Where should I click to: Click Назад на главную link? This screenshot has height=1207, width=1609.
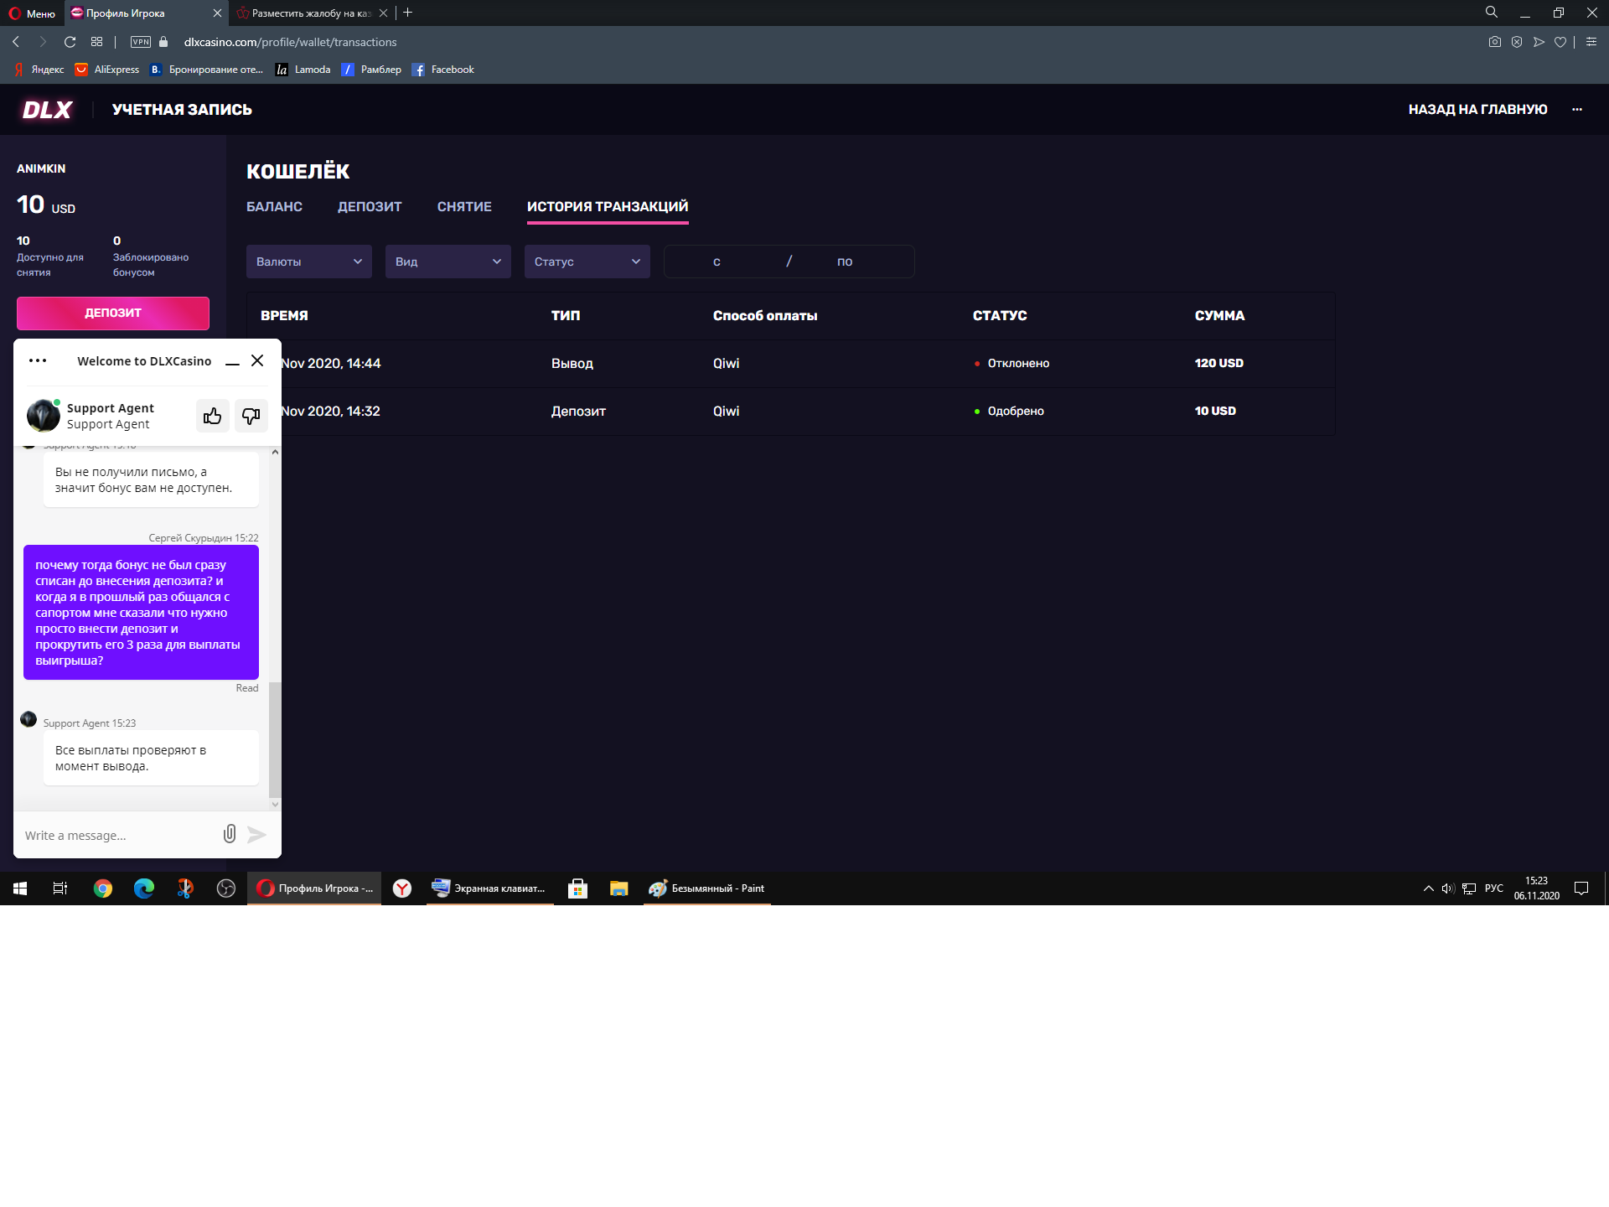[1477, 110]
